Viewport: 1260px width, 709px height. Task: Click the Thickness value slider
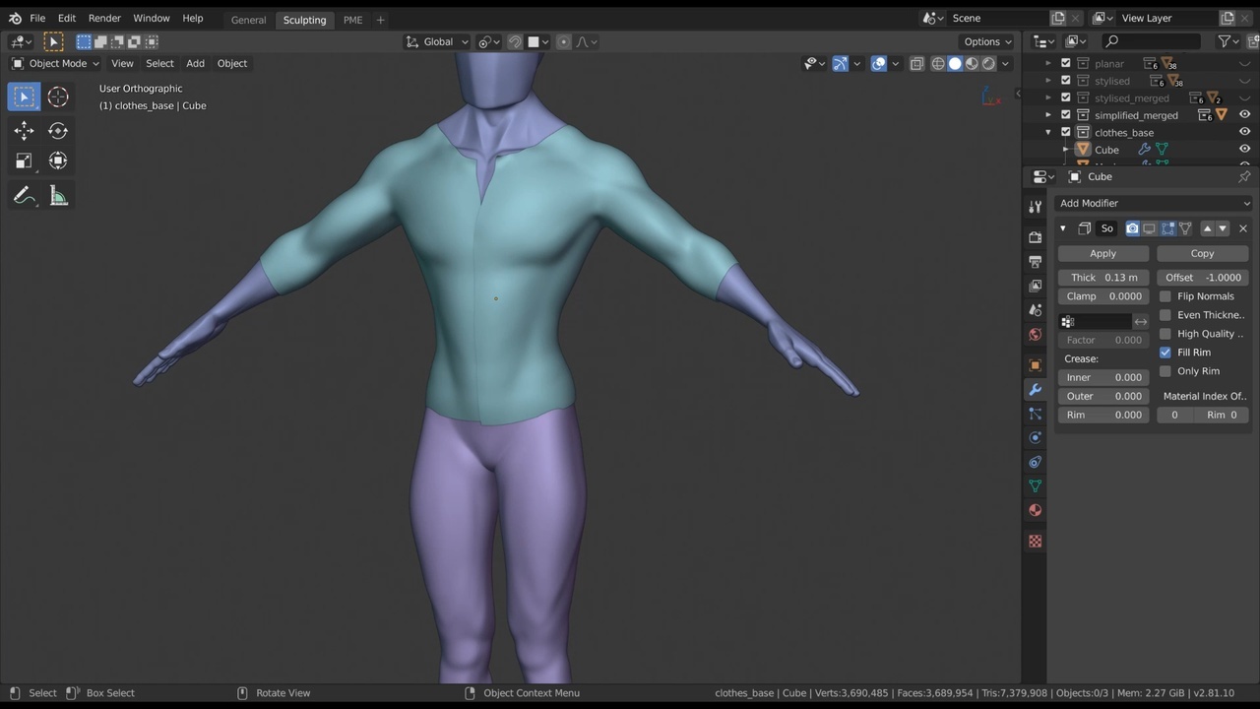(x=1102, y=278)
